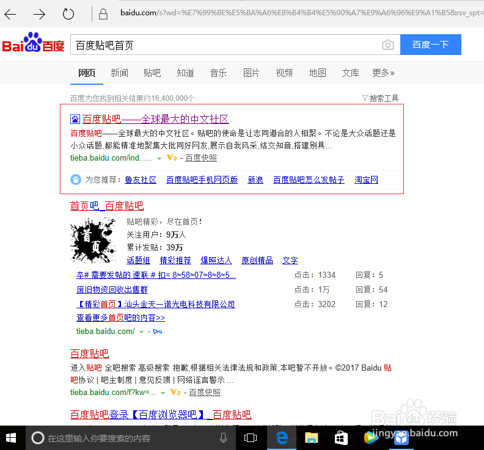Viewport: 484px width, 450px height.
Task: Switch to the 图片 tab
Action: click(251, 73)
